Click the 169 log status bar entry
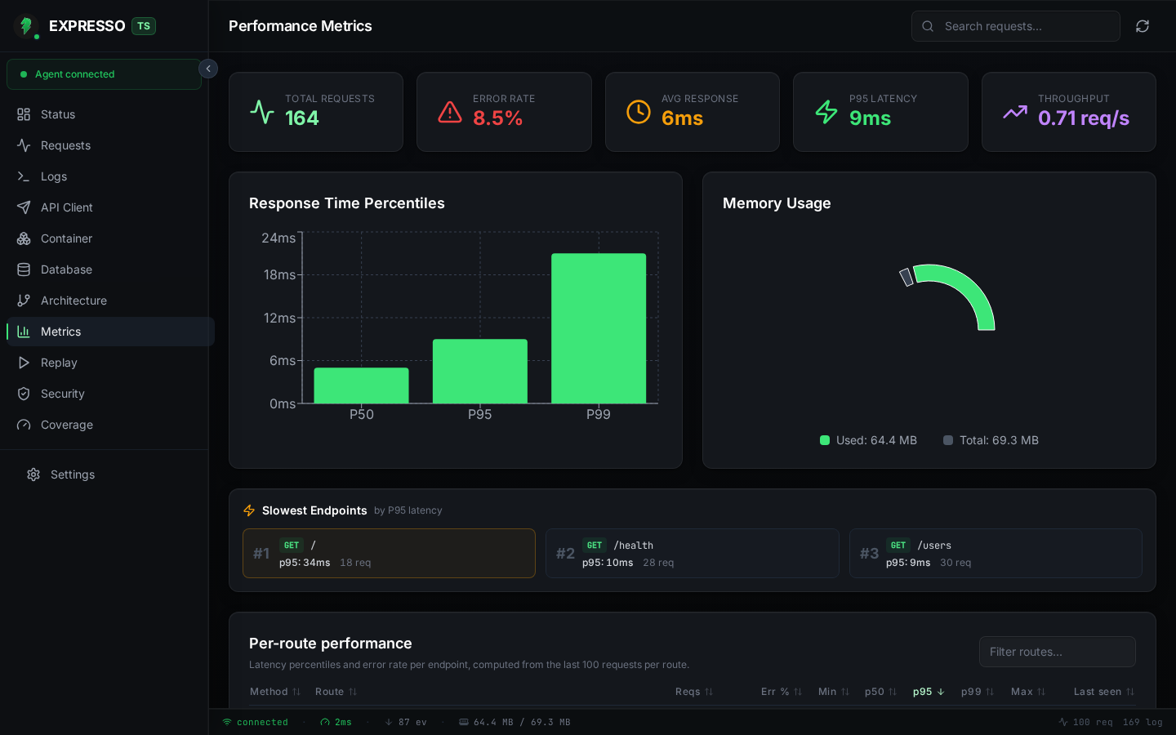Screen dimensions: 1176x735 tap(1143, 722)
